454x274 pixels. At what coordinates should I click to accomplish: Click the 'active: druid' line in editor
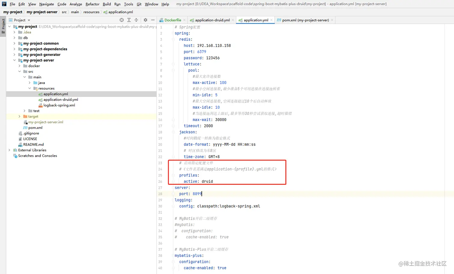(x=198, y=182)
